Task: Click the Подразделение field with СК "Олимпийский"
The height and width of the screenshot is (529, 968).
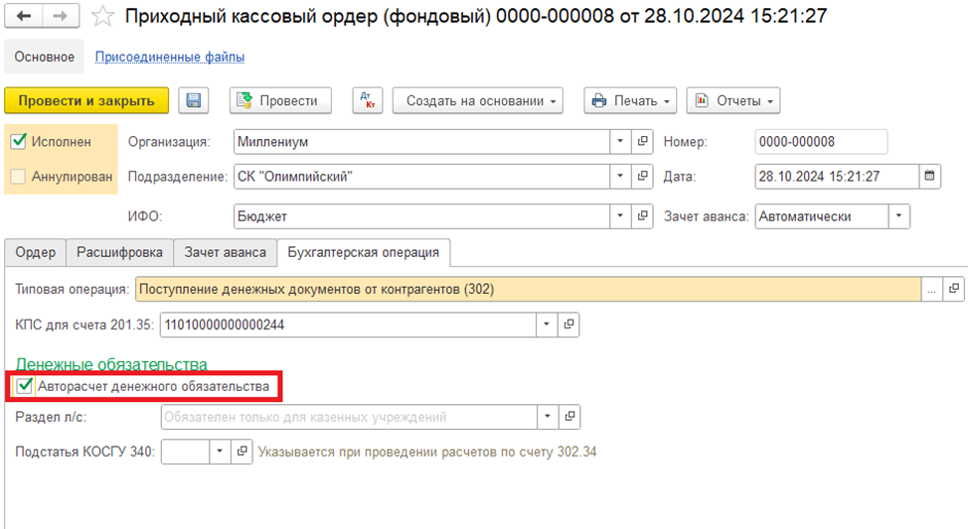Action: 421,177
